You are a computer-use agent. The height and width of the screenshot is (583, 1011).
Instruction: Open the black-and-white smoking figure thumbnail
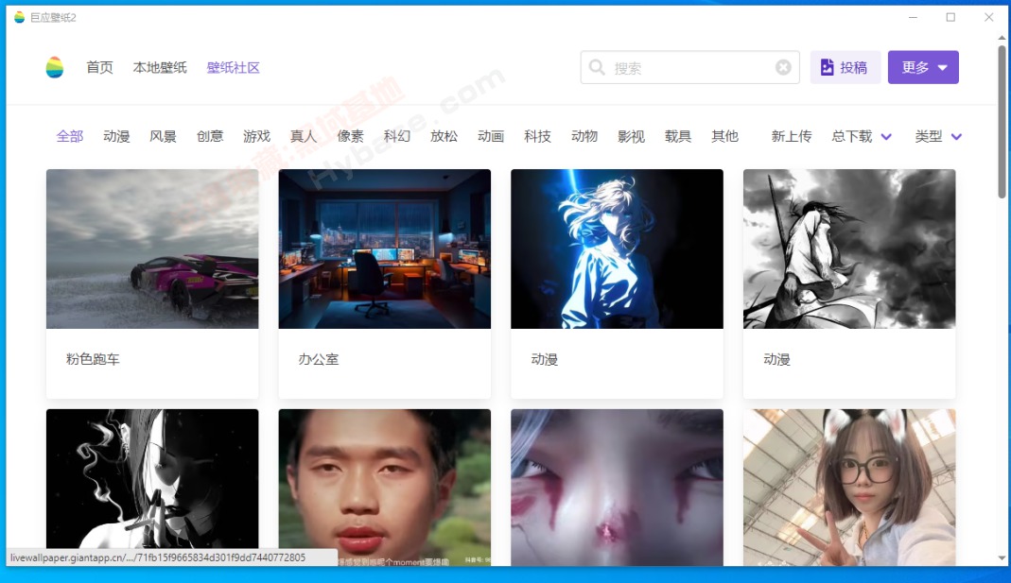[152, 488]
